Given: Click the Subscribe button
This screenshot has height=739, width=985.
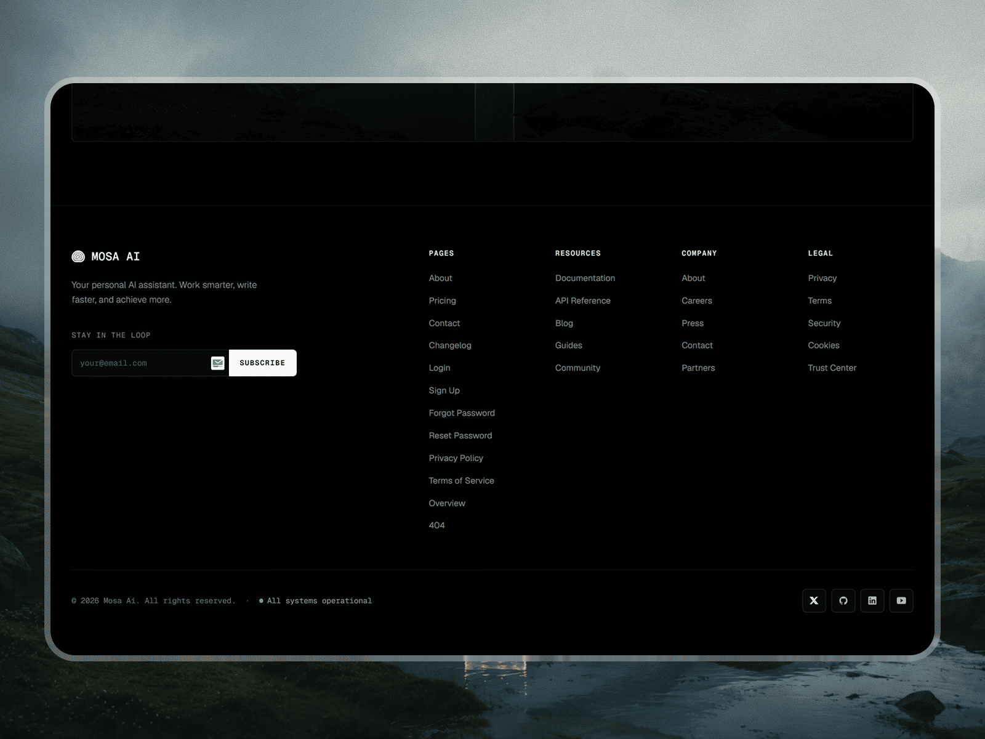Looking at the screenshot, I should (262, 363).
